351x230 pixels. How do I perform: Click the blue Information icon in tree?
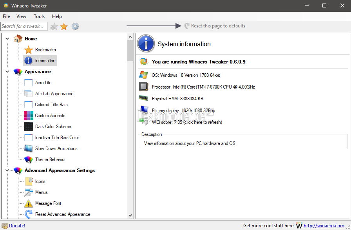point(29,61)
